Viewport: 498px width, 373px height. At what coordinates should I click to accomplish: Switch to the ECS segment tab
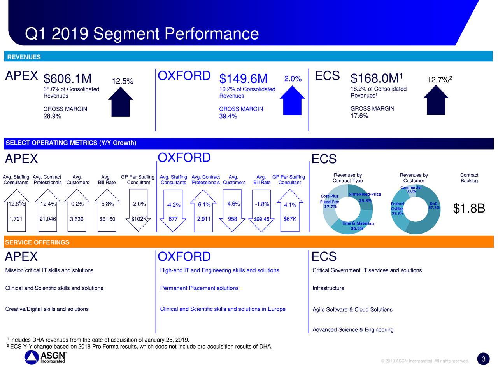(x=327, y=76)
